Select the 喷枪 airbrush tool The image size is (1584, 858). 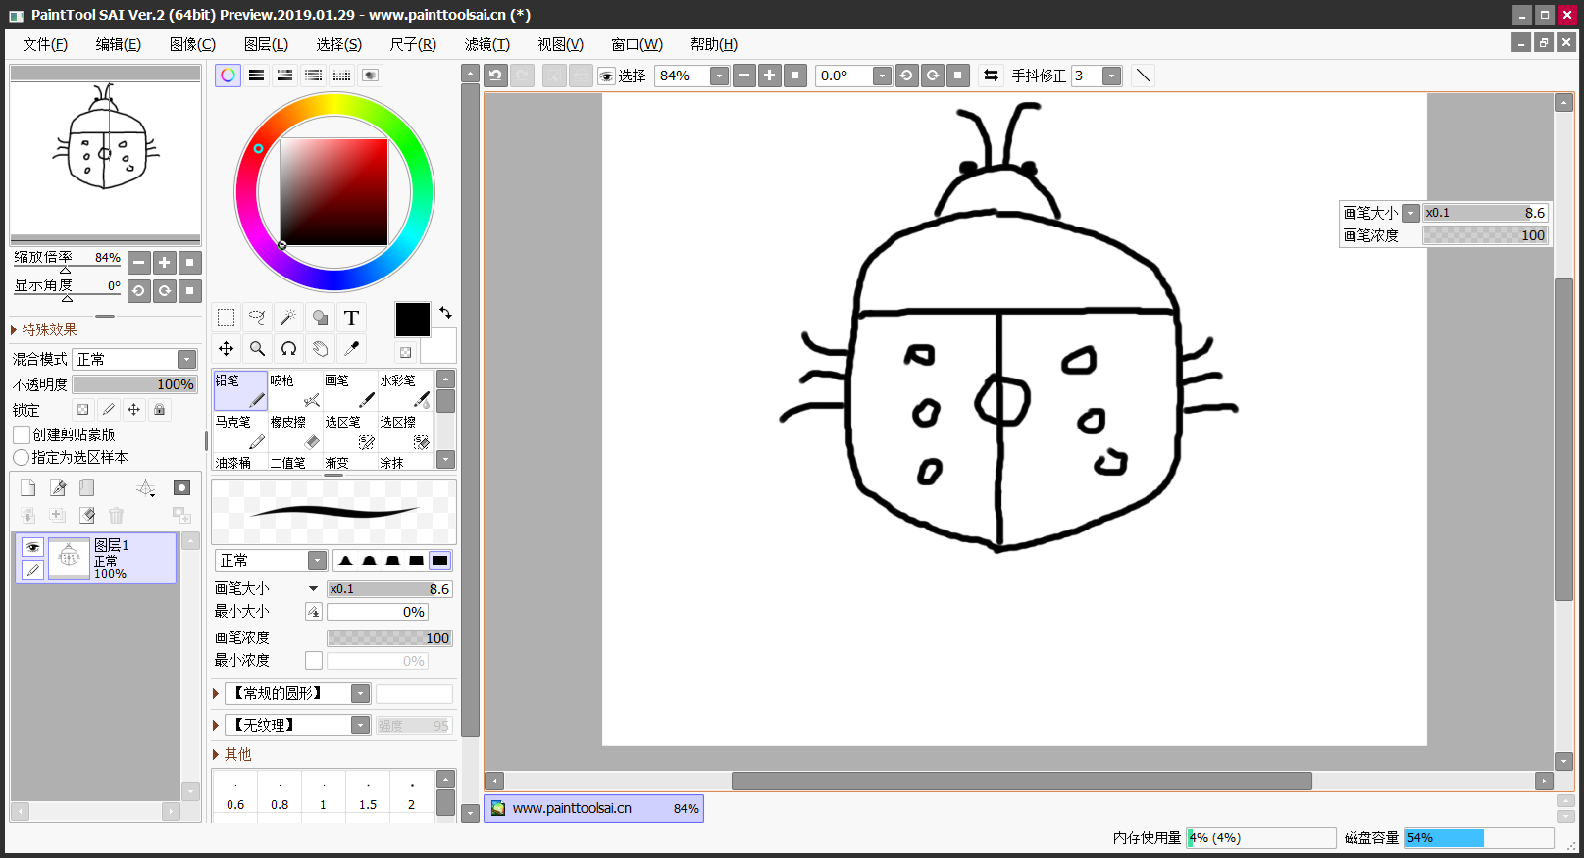click(x=295, y=390)
